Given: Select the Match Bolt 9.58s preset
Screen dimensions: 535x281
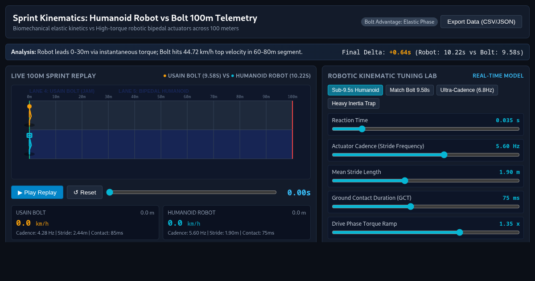Looking at the screenshot, I should pyautogui.click(x=410, y=90).
